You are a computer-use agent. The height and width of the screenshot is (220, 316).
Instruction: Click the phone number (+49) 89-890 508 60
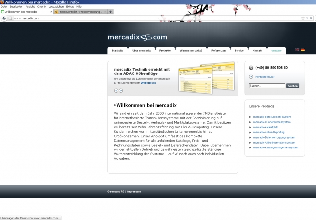(x=272, y=68)
